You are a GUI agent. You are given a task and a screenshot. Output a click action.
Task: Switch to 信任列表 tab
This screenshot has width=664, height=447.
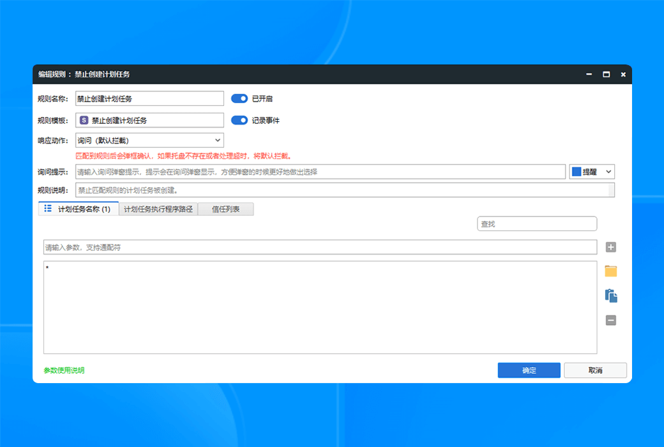click(x=226, y=209)
